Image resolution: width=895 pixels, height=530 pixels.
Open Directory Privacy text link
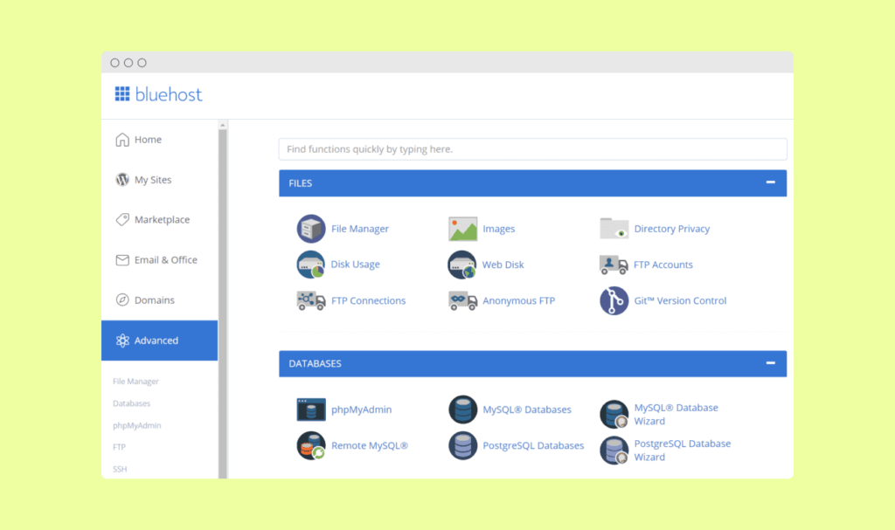(x=672, y=229)
